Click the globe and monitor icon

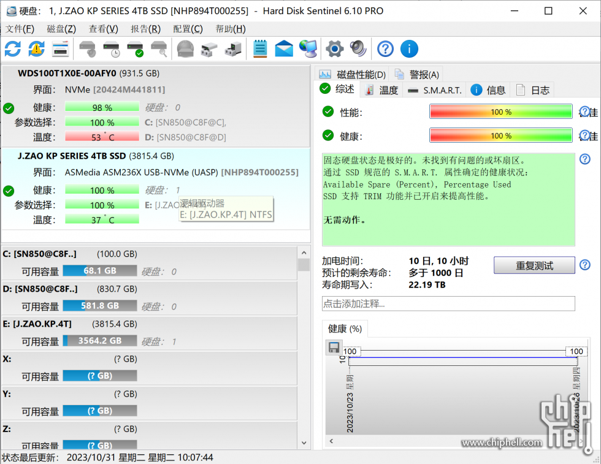tap(308, 48)
